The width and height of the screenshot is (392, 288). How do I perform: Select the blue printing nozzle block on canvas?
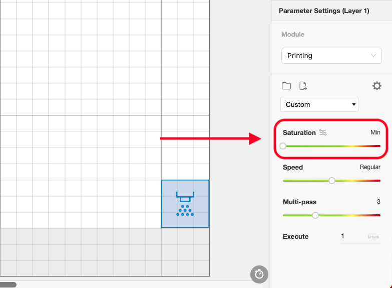pyautogui.click(x=185, y=204)
